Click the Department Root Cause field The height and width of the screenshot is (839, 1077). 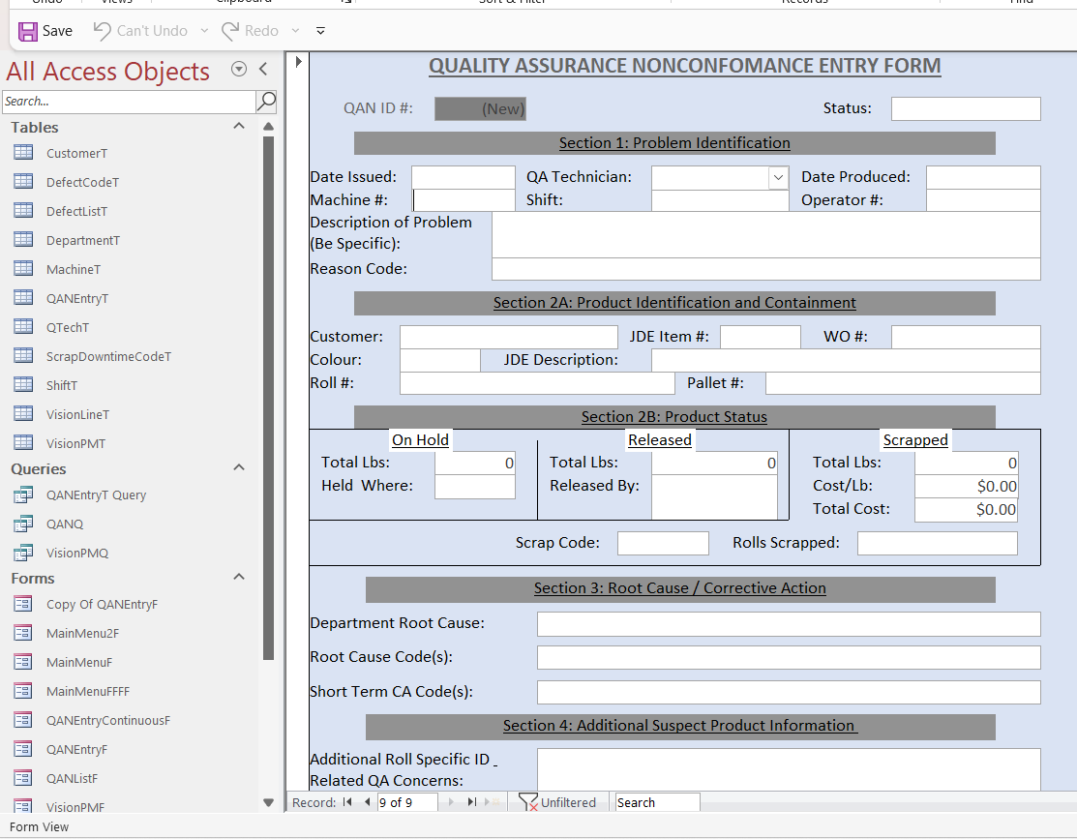(x=789, y=624)
